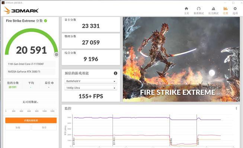Click the physics score 27 059 card
The height and width of the screenshot is (148, 243).
(91, 41)
